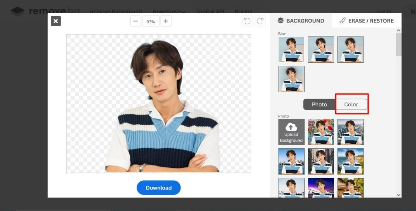Download the edited image
Image resolution: width=416 pixels, height=211 pixels.
159,188
